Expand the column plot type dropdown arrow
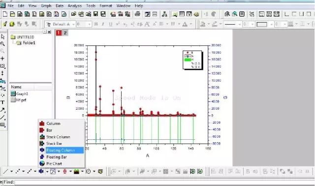Screen dimensions: 315x186 (47, 172)
